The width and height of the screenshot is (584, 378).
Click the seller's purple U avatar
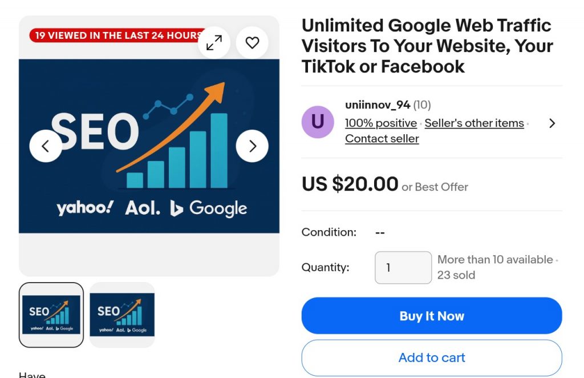pos(318,122)
